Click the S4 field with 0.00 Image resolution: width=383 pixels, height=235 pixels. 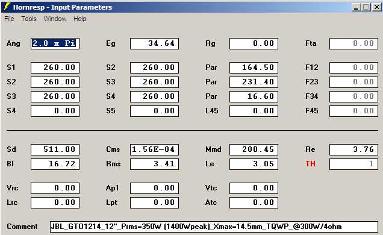[55, 111]
